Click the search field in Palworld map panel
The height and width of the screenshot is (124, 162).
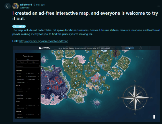point(28,66)
